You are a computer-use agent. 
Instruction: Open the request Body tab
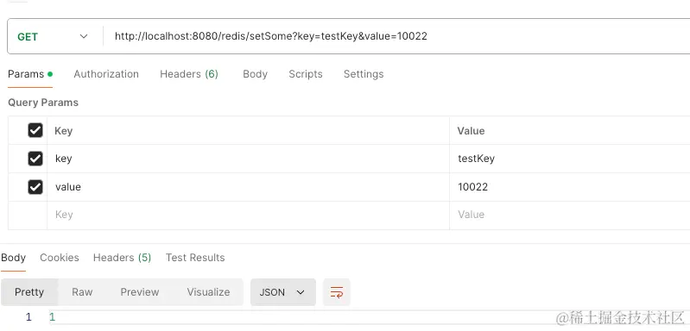(x=256, y=74)
